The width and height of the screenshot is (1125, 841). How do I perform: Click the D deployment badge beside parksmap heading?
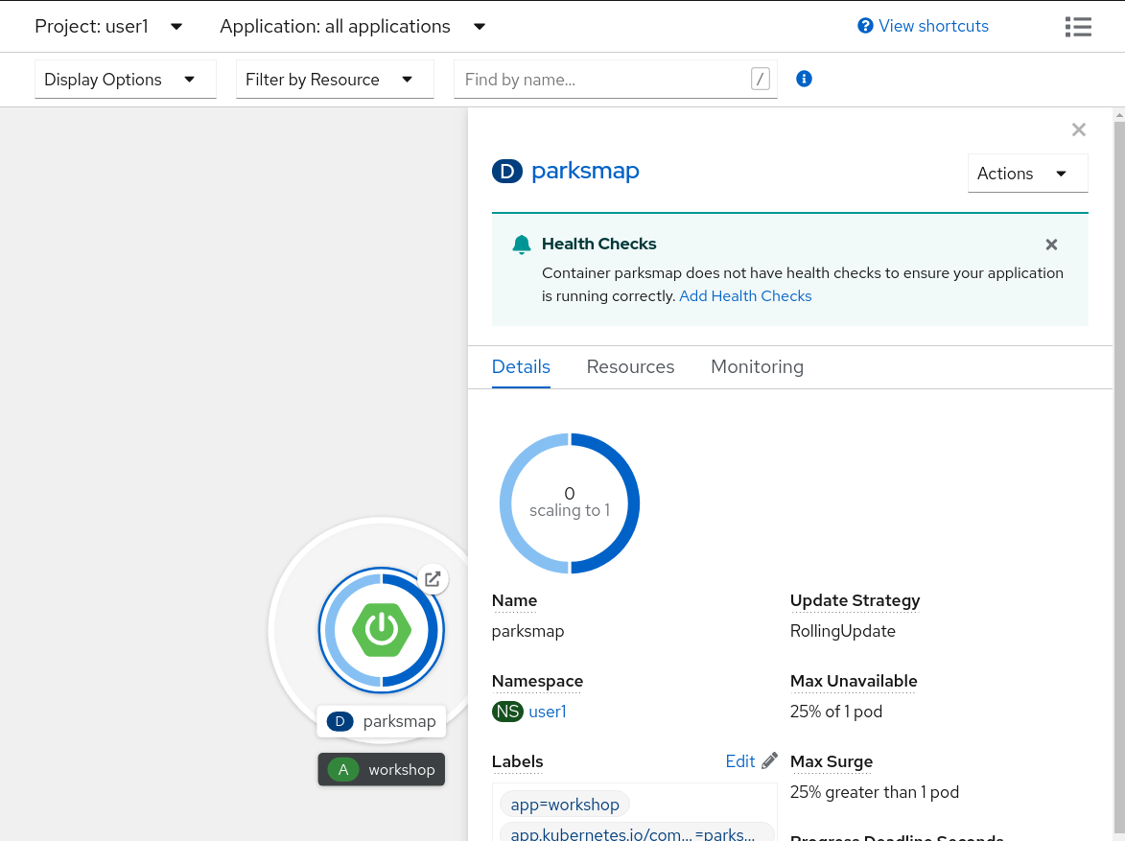coord(506,171)
